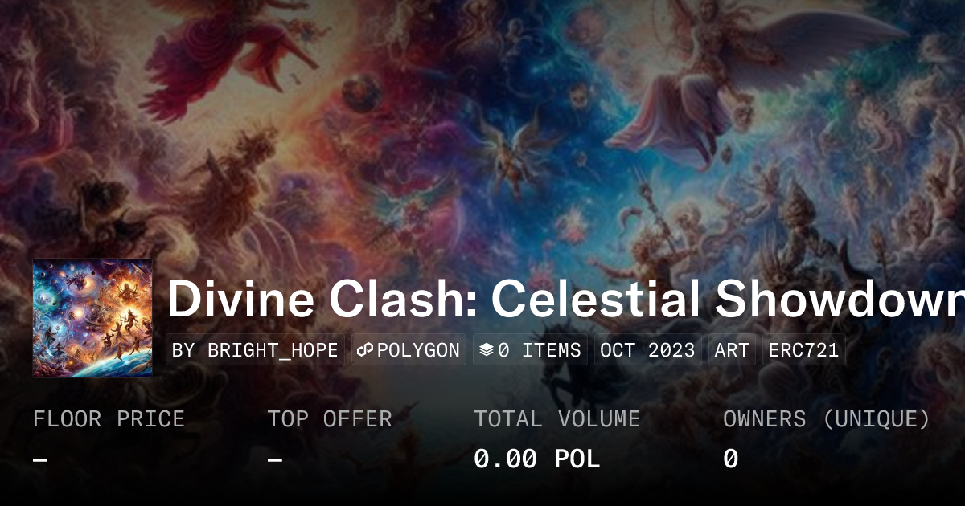Click the FLOOR PRICE label
The image size is (965, 506).
(109, 419)
